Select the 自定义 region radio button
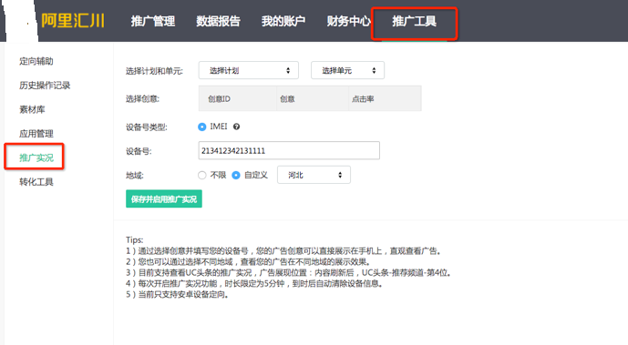Screen dimensions: 628x345 [236, 175]
